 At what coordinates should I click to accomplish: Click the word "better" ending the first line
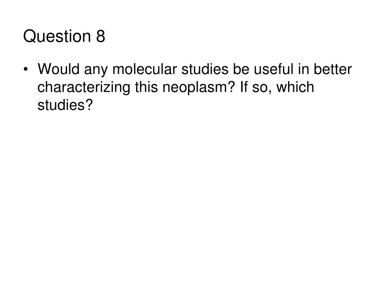pyautogui.click(x=333, y=69)
